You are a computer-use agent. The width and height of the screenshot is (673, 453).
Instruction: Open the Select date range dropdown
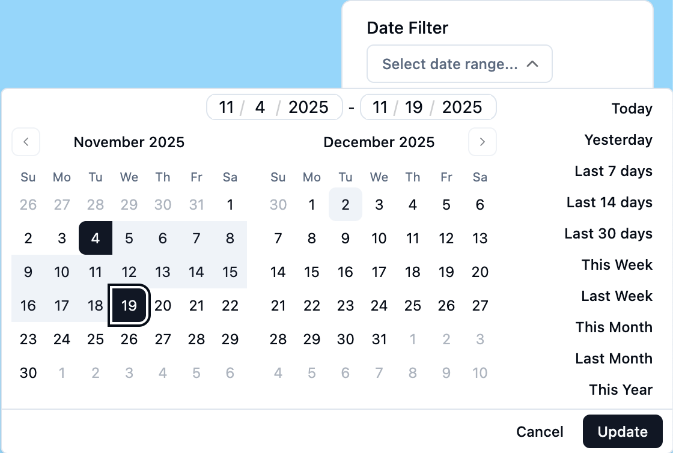pos(459,64)
